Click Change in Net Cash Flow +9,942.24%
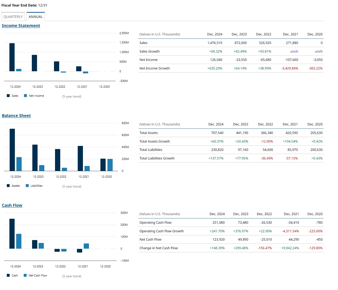Image resolution: width=338 pixels, height=290 pixels. tap(290, 248)
